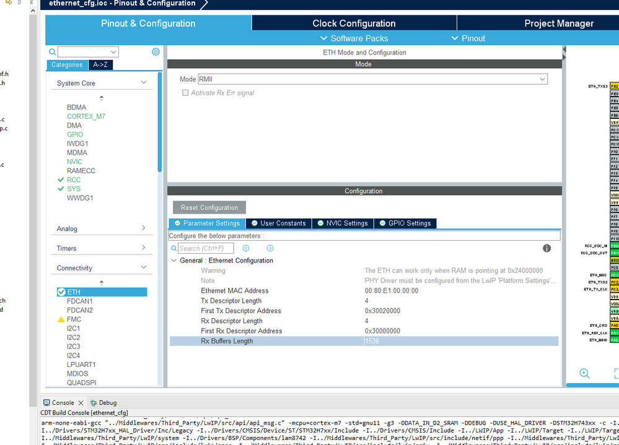Click sort arrow above ETH list

point(102,283)
